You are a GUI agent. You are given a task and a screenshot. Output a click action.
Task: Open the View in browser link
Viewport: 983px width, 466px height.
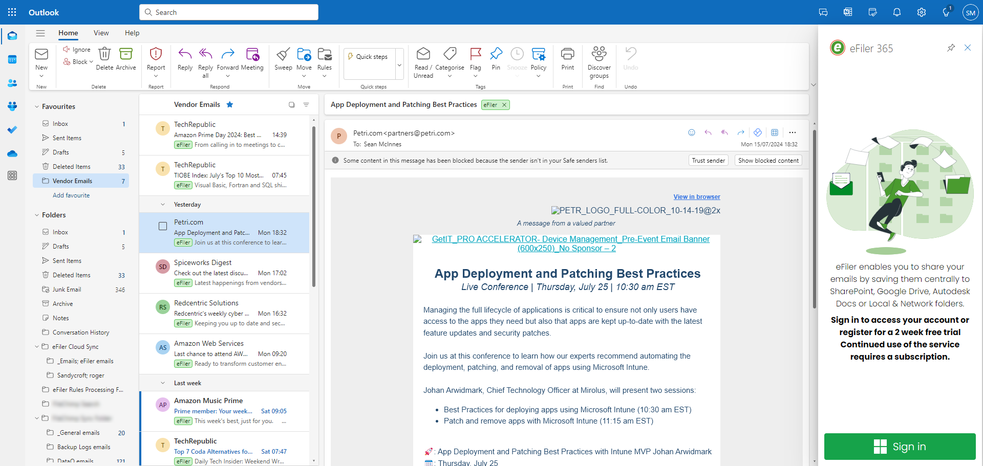[696, 197]
